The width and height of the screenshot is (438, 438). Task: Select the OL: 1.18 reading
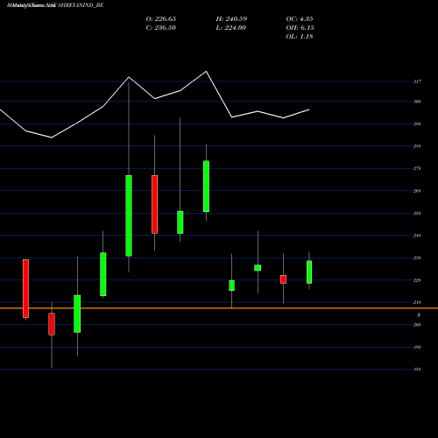300,37
